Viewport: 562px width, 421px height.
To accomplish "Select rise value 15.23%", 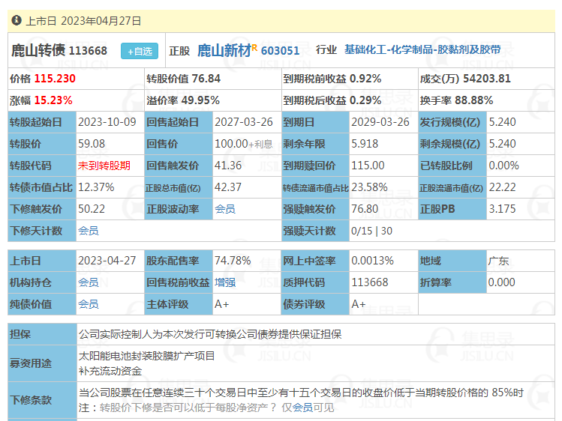I will pyautogui.click(x=53, y=100).
